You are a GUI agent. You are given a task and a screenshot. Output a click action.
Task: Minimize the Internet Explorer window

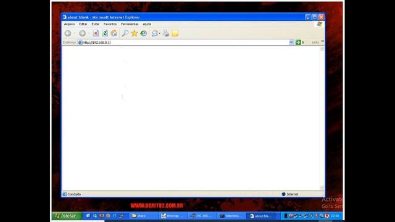[308, 17]
